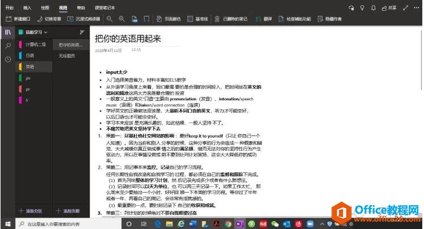Zoom in with the plus magnifier
This screenshot has width=424, height=229.
(x=122, y=19)
